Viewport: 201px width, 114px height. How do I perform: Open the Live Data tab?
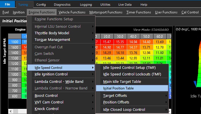125,5
